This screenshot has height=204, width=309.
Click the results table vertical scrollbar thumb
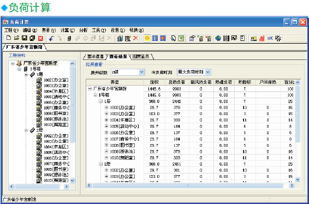pyautogui.click(x=298, y=113)
